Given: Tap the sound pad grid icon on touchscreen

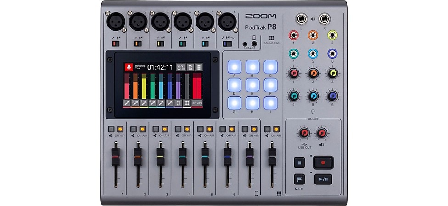Looking at the screenshot, I should (186, 103).
